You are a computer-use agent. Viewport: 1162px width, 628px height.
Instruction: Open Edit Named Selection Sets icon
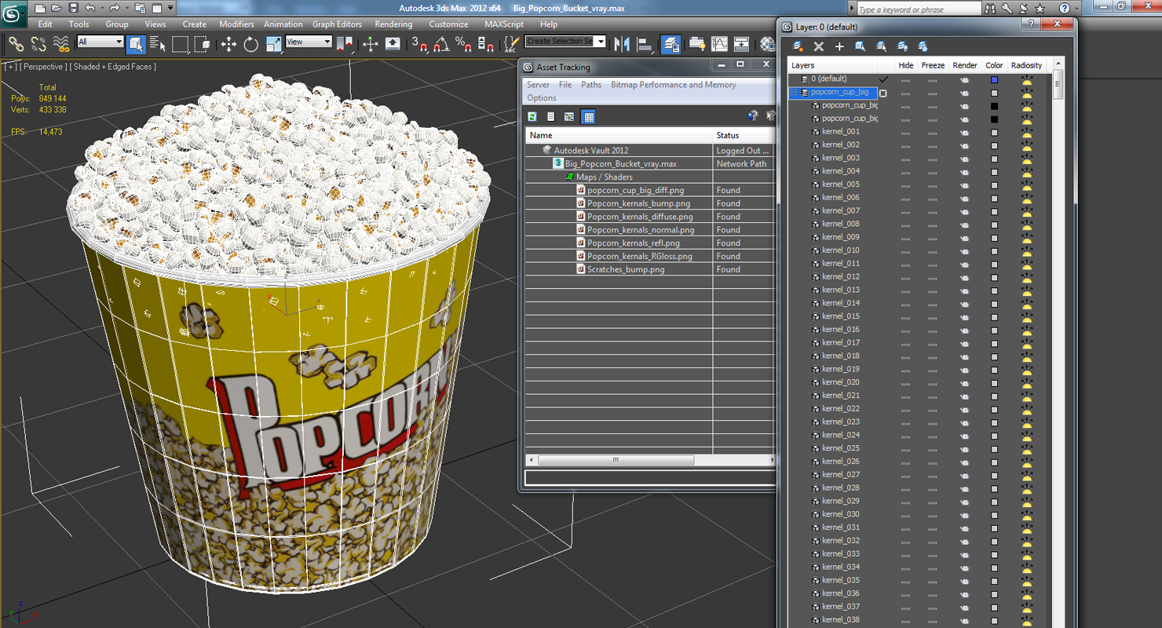click(511, 44)
